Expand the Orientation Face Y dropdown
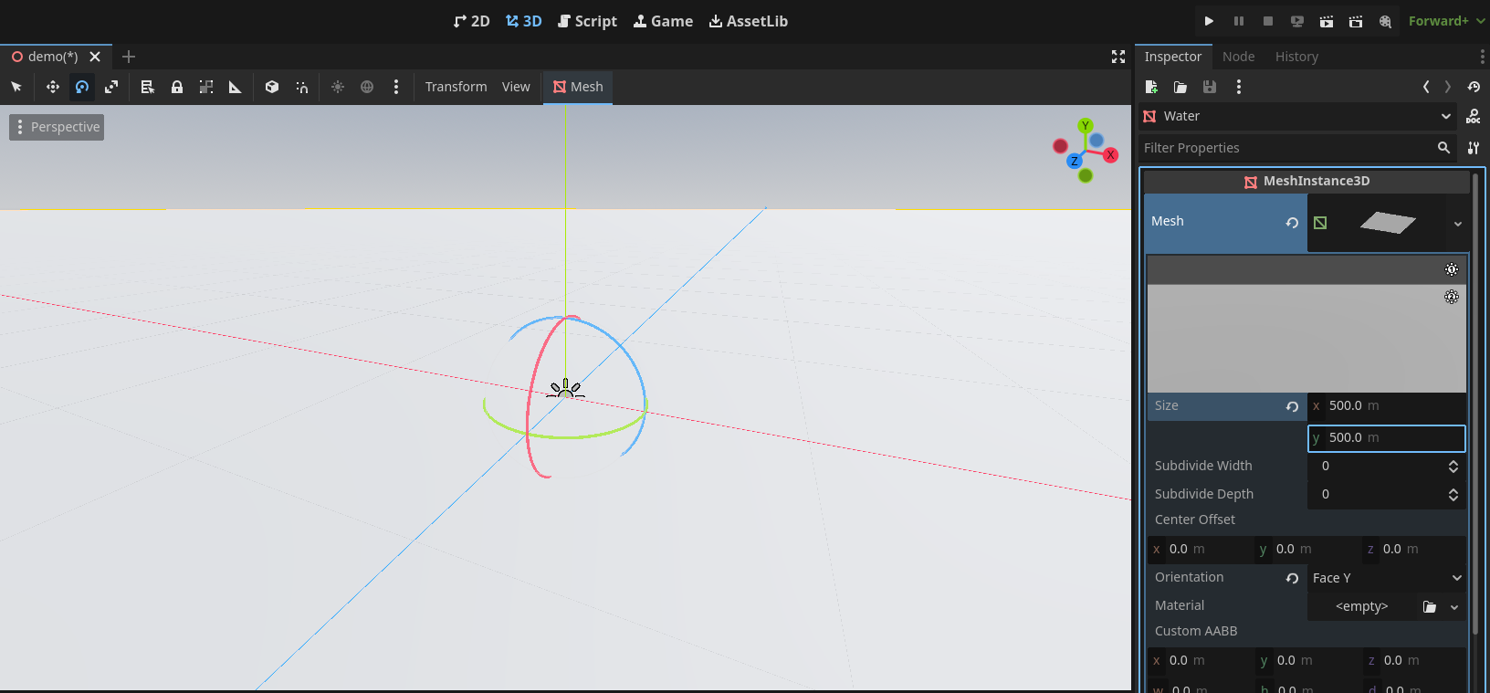The image size is (1490, 693). coord(1386,578)
